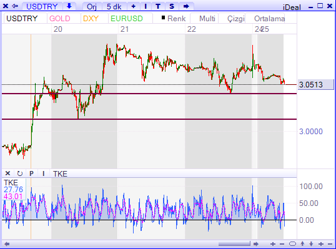336x249 pixels.
Task: Click the right arrow icon in the top toolbar
Action: [x=186, y=6]
